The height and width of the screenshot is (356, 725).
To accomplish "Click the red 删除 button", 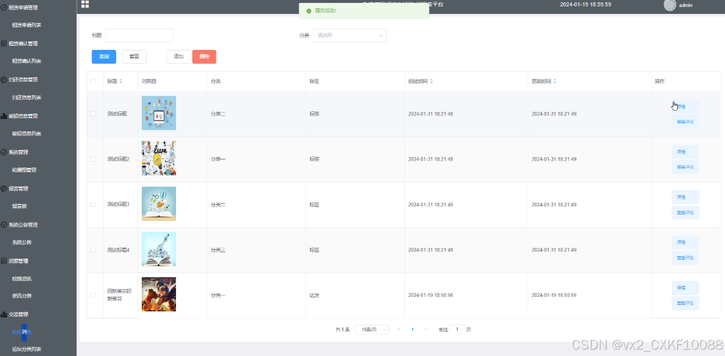I will tap(204, 56).
